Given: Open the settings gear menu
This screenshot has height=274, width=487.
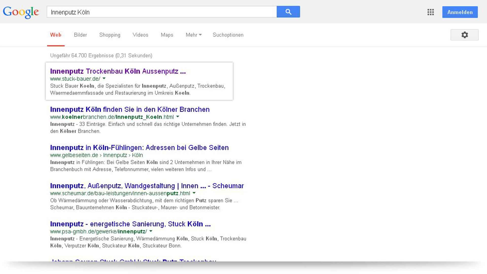Looking at the screenshot, I should (464, 35).
